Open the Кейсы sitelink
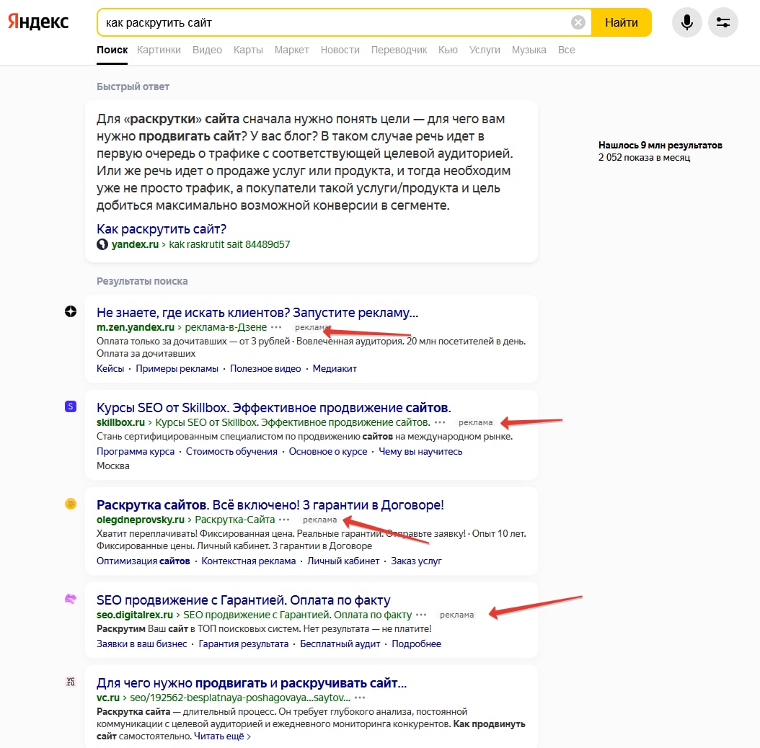This screenshot has width=760, height=748. point(110,368)
